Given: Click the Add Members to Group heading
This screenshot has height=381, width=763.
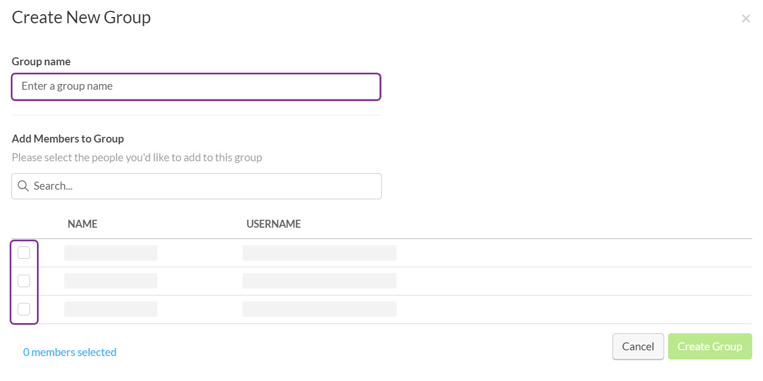Looking at the screenshot, I should tap(68, 138).
